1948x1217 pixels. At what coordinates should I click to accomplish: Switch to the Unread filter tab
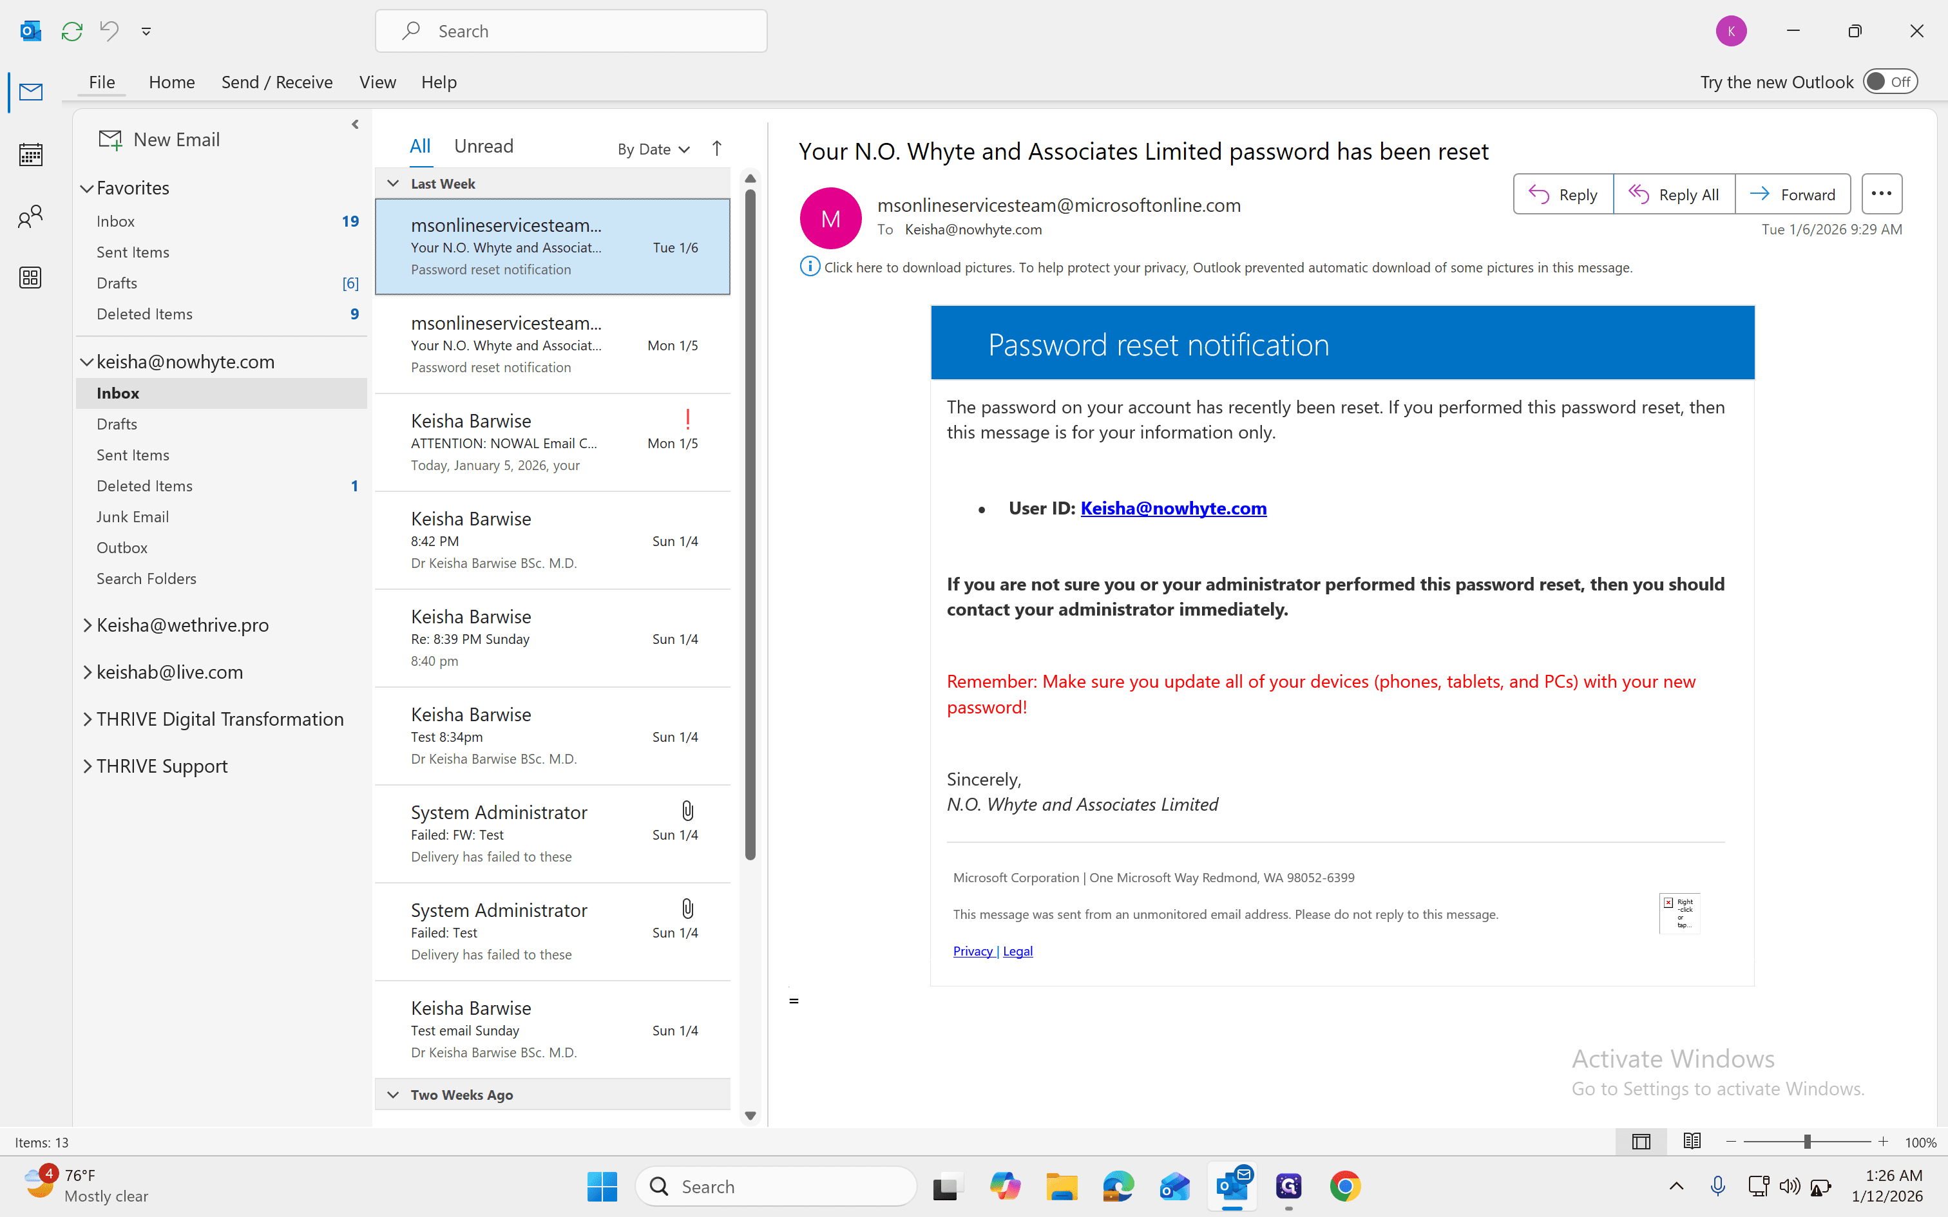(484, 147)
